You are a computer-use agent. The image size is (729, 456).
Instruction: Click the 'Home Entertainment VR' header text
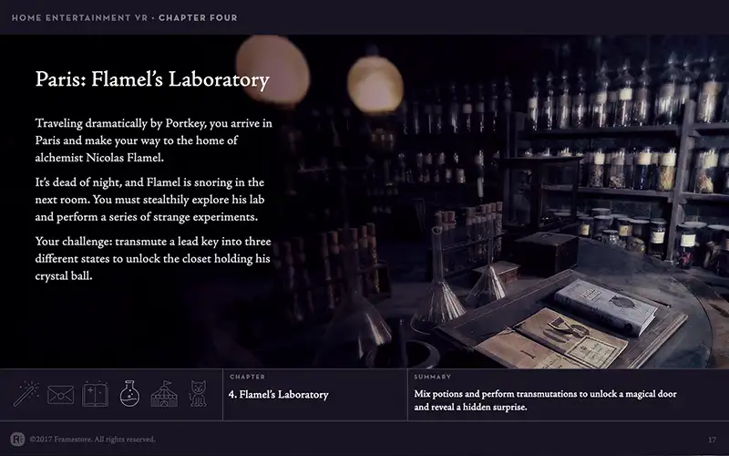coord(79,17)
